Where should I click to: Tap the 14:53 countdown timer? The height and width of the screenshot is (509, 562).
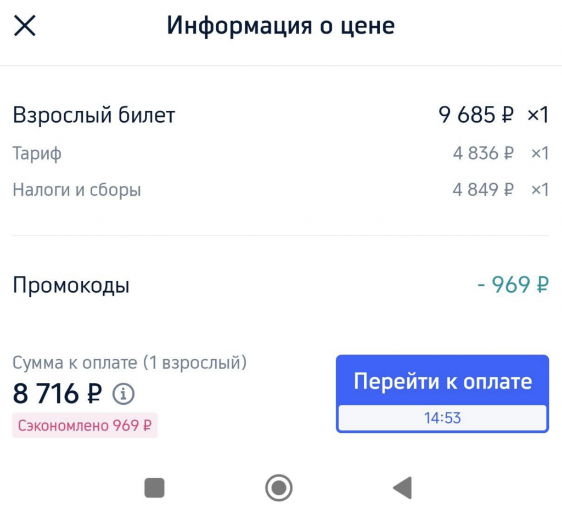click(442, 418)
